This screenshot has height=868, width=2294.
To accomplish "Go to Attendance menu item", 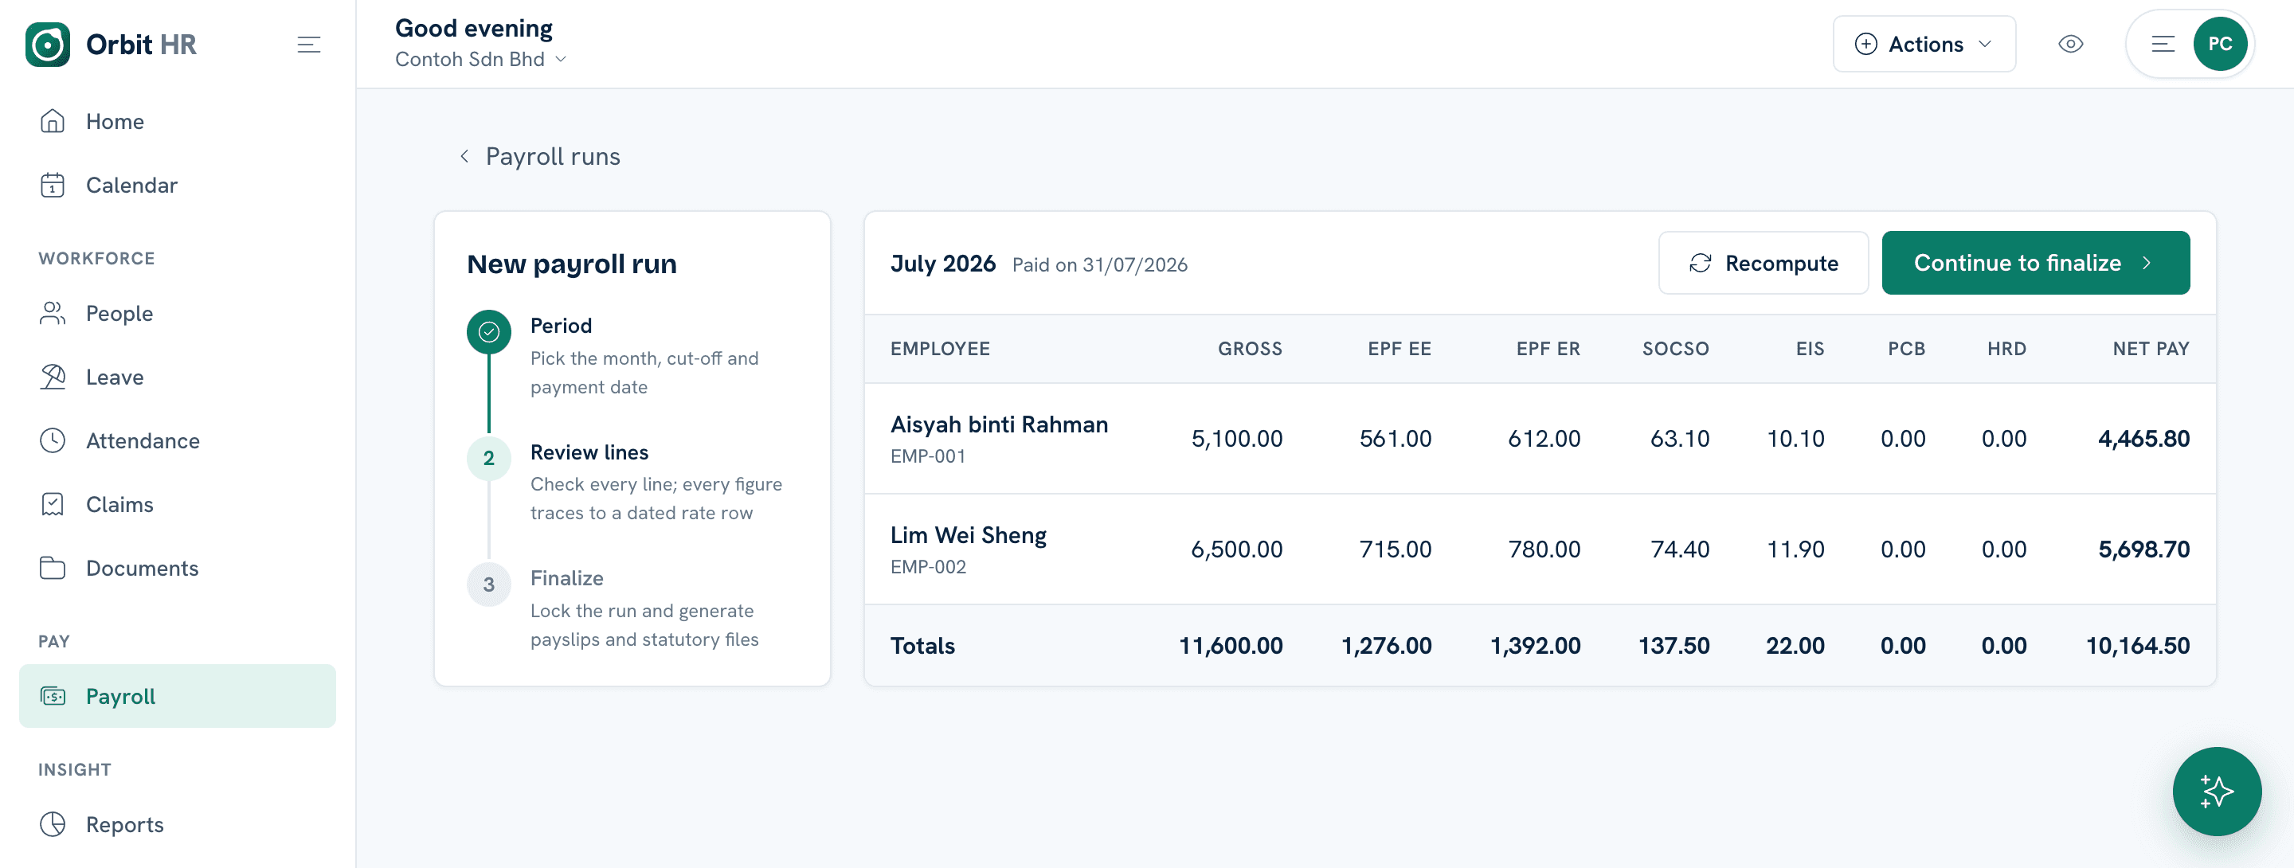I will (177, 440).
